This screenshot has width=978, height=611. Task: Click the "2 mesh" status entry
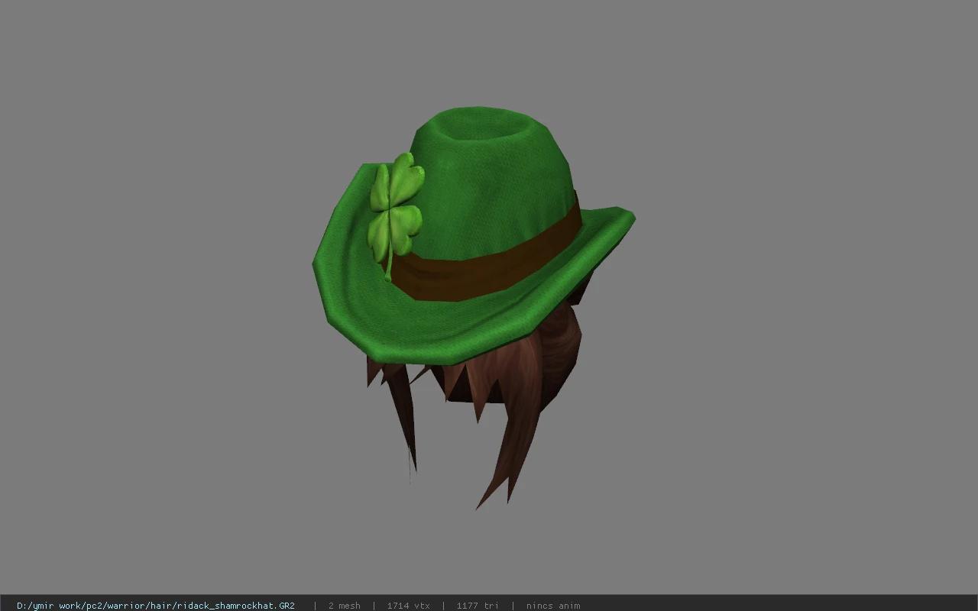pos(344,606)
